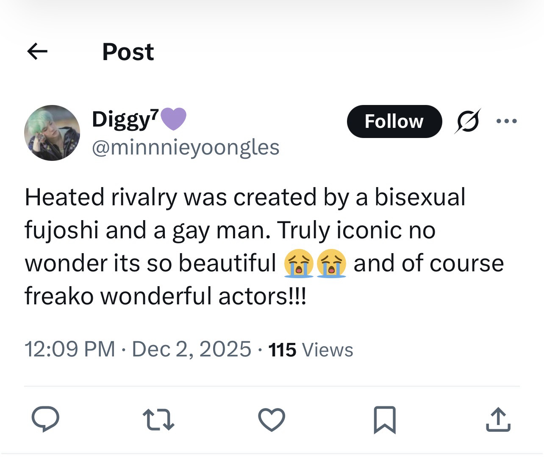
Task: Click the Dec 2, 2025 date
Action: point(192,349)
